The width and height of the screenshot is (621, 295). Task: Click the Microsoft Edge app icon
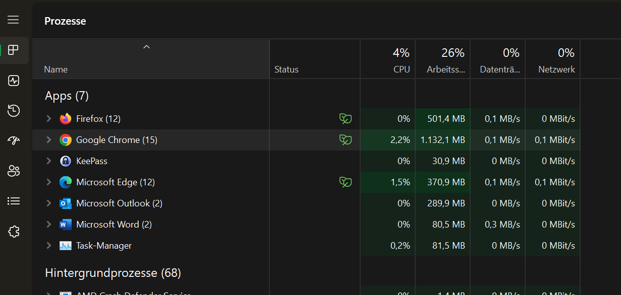point(66,182)
